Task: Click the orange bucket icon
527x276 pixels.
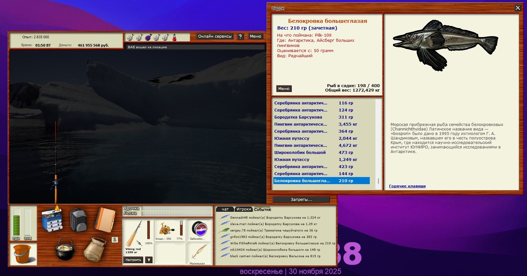Action: point(23,254)
